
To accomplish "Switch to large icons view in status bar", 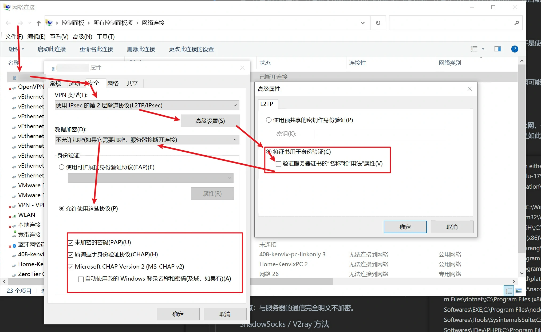I will click(x=519, y=291).
